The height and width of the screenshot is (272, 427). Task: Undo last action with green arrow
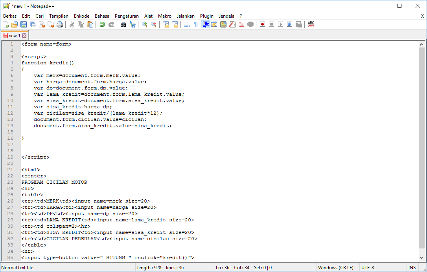102,24
